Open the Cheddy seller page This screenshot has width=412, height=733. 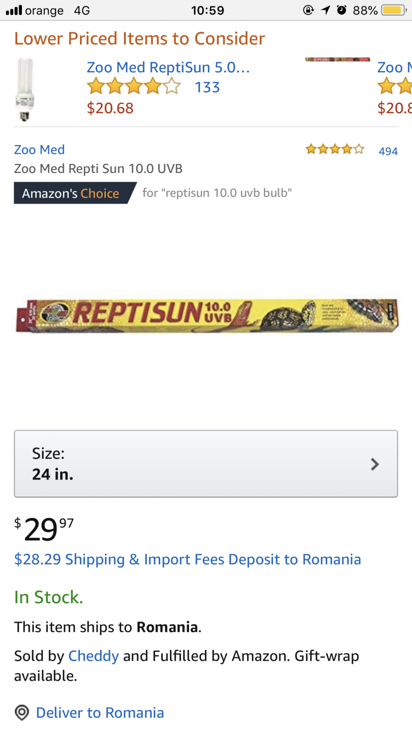[x=94, y=656]
